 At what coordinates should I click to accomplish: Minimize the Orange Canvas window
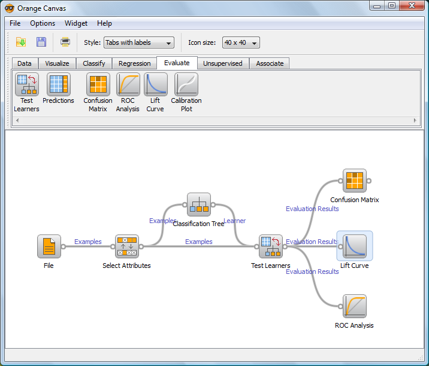point(377,6)
